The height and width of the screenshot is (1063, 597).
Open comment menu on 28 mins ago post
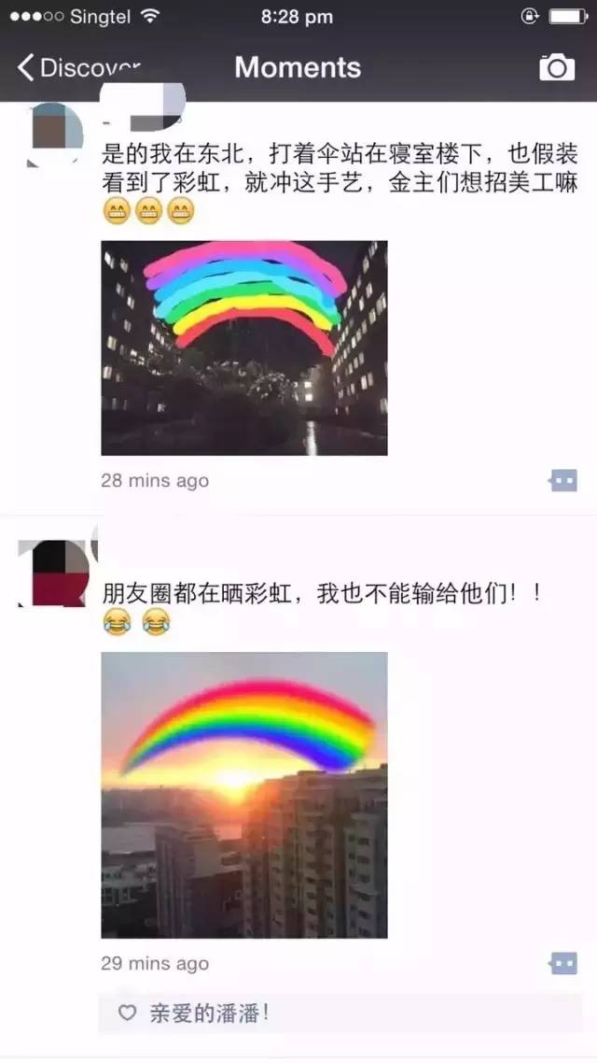(x=563, y=481)
